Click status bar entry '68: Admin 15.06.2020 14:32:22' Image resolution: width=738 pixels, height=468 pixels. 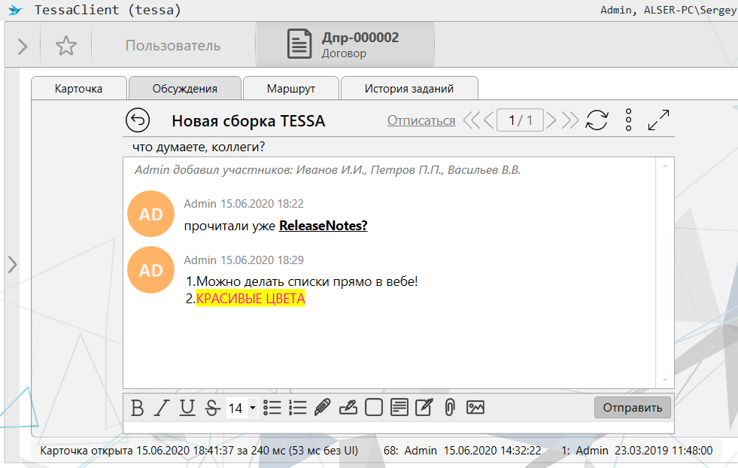462,451
